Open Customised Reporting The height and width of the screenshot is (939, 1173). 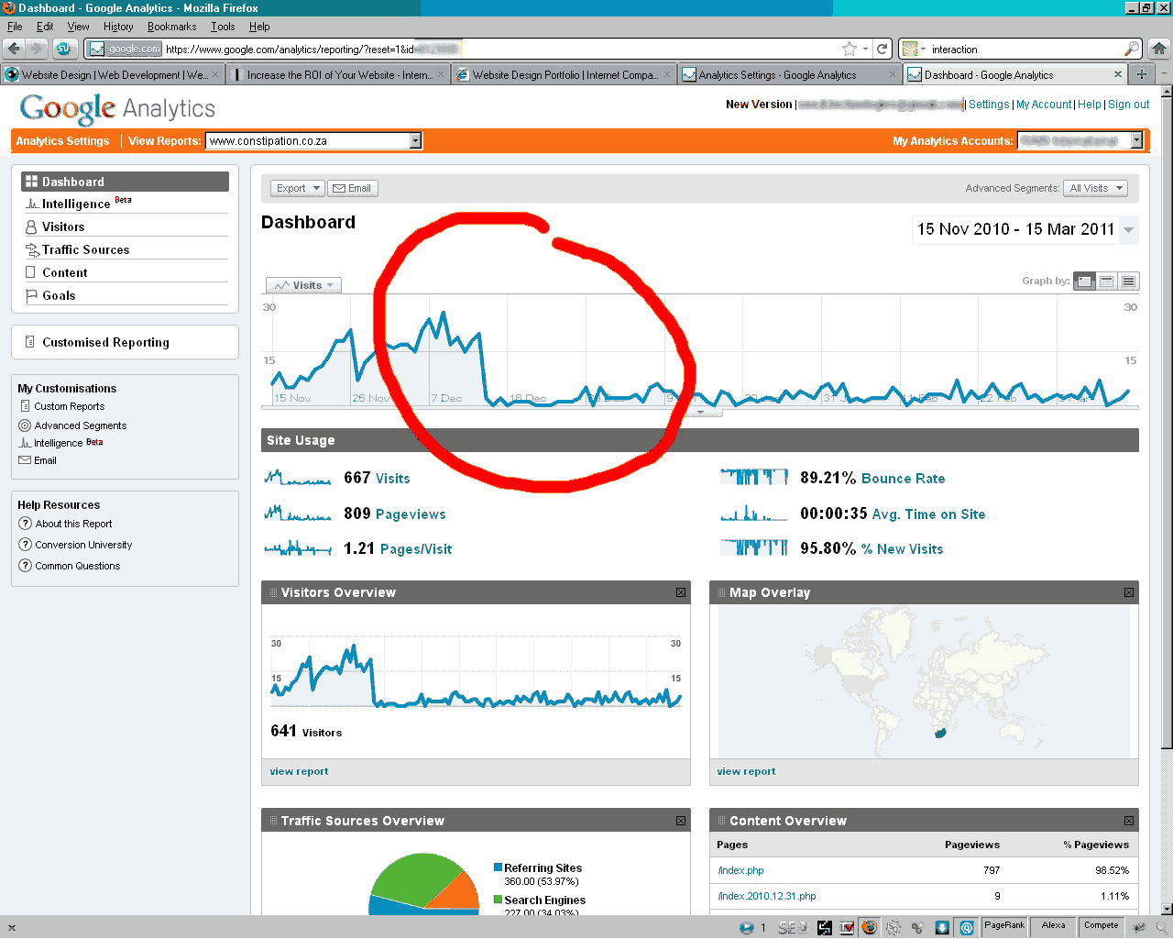pos(105,342)
